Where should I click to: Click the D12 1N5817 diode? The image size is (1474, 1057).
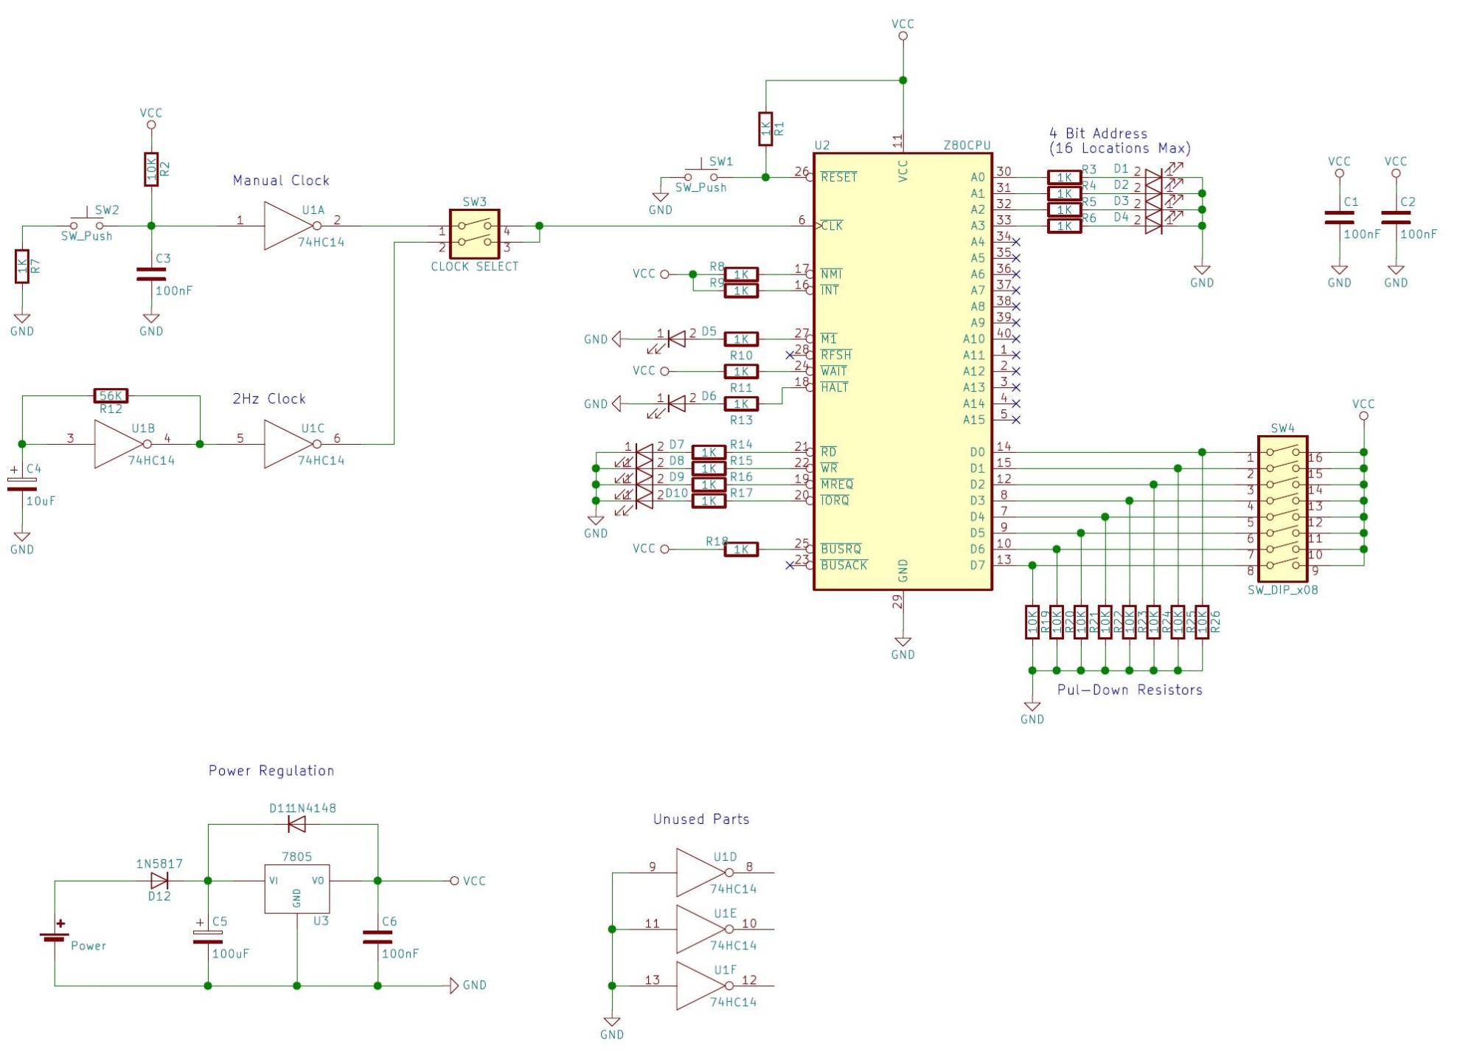[x=159, y=881]
